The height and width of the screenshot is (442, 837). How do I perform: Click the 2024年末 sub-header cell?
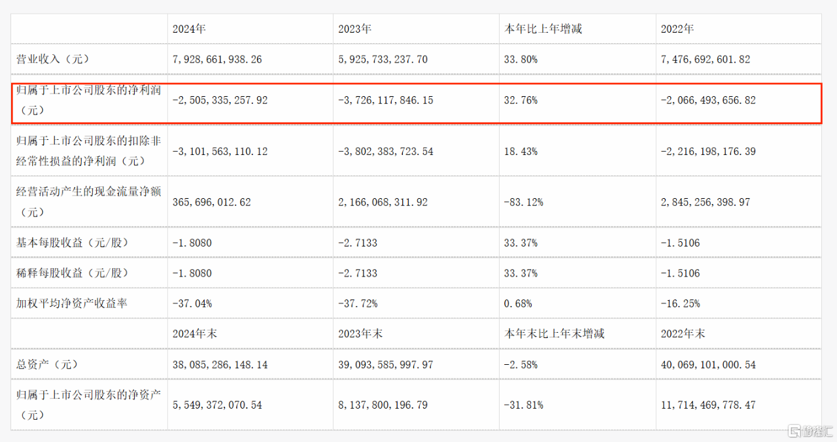click(x=194, y=333)
